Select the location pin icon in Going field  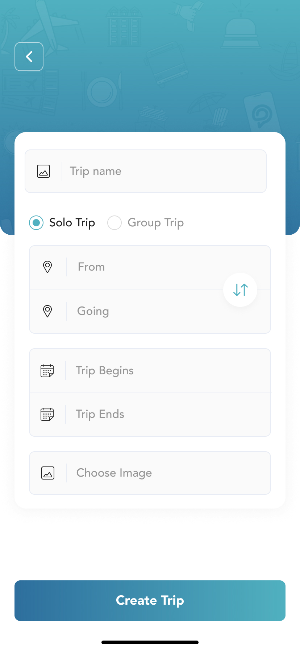coord(47,311)
